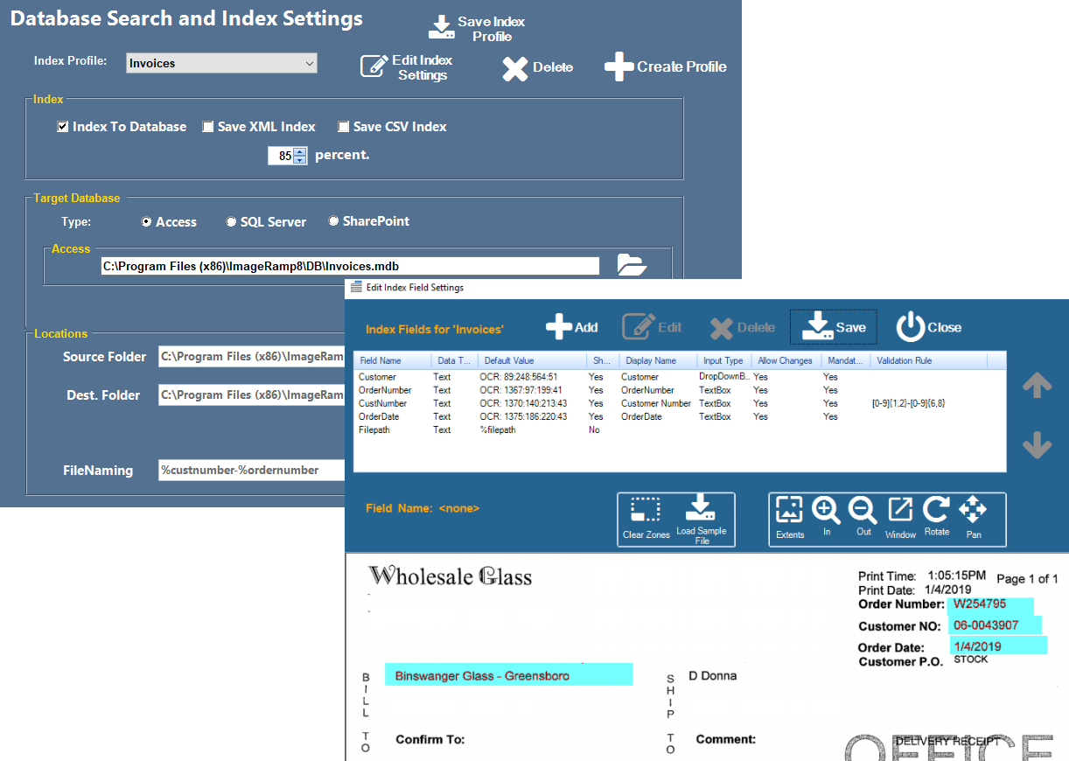Viewport: 1069px width, 761px height.
Task: Select the Customer field row
Action: pyautogui.click(x=680, y=377)
